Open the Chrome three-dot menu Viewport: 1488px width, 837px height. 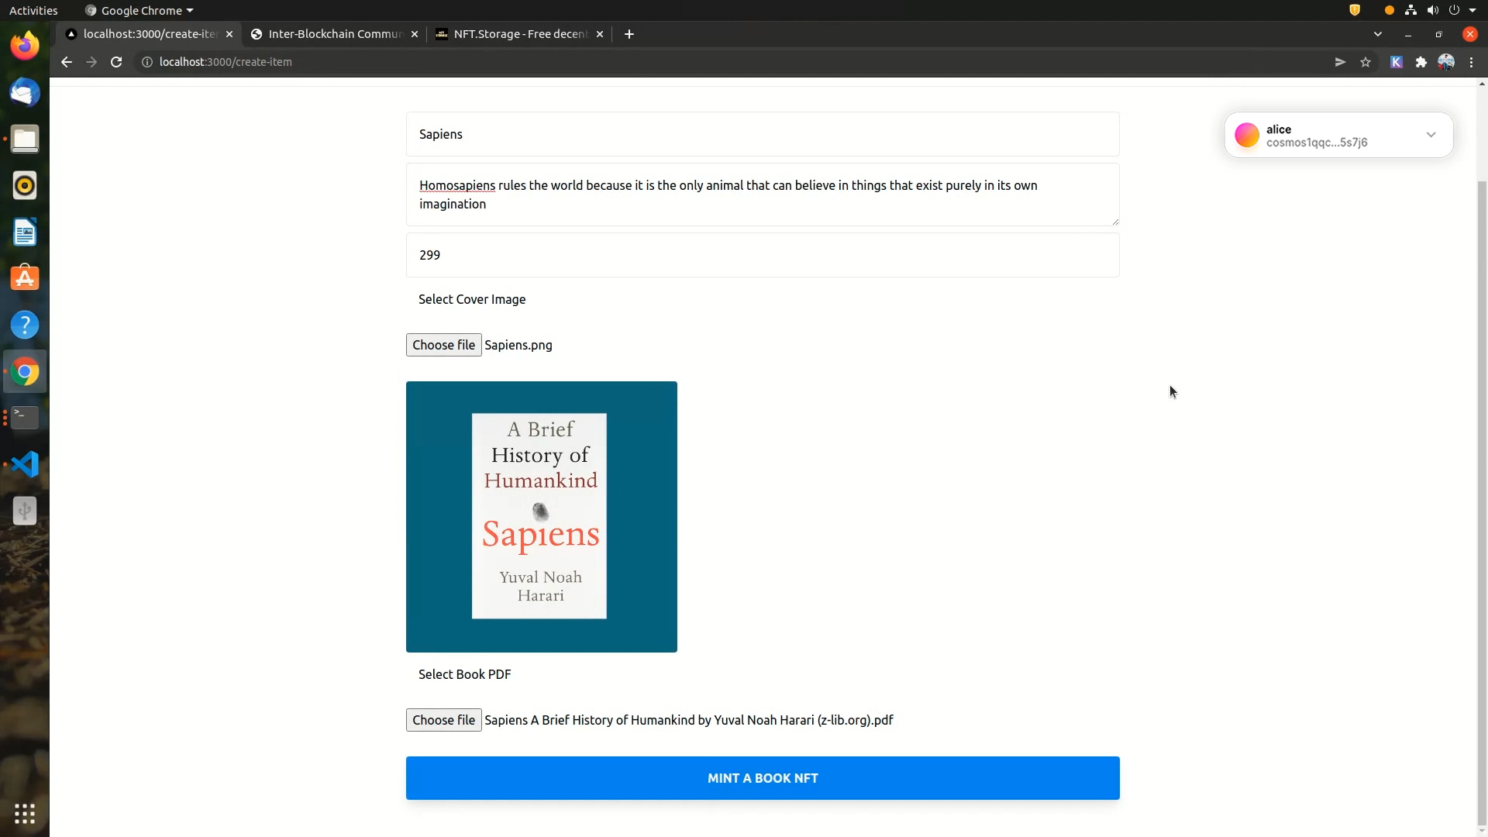point(1471,62)
